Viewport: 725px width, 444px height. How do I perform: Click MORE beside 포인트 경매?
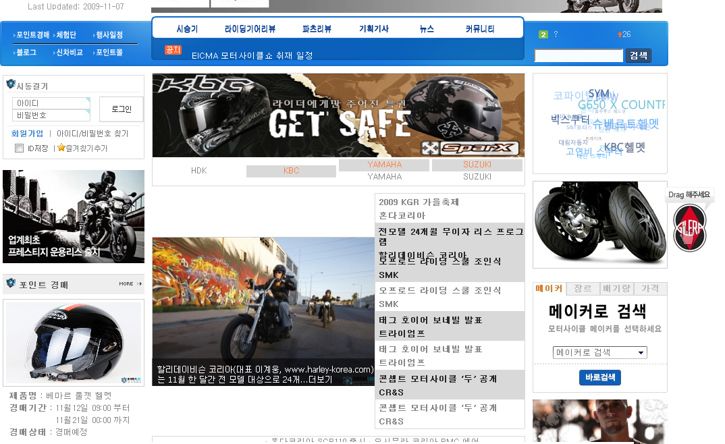tap(130, 283)
